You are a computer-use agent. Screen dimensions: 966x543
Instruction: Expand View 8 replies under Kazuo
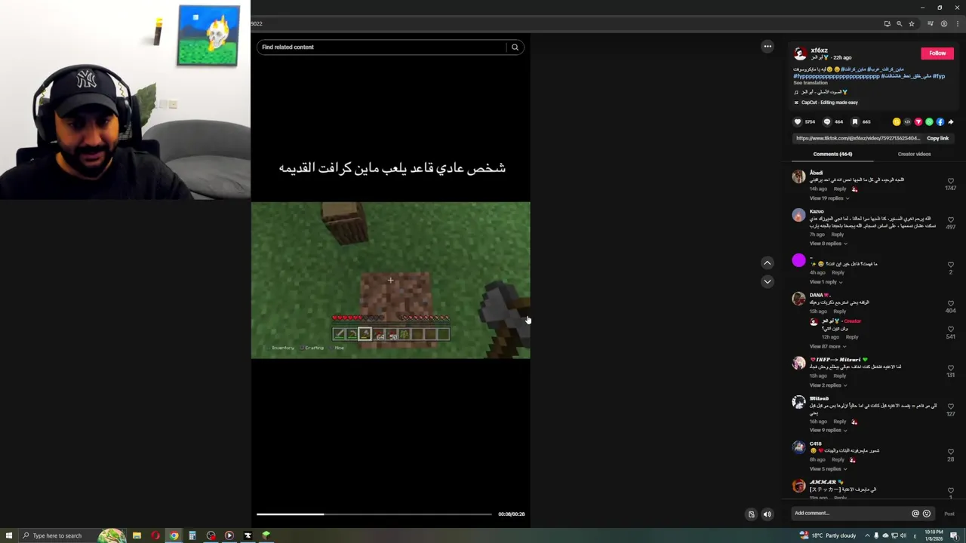tap(828, 244)
